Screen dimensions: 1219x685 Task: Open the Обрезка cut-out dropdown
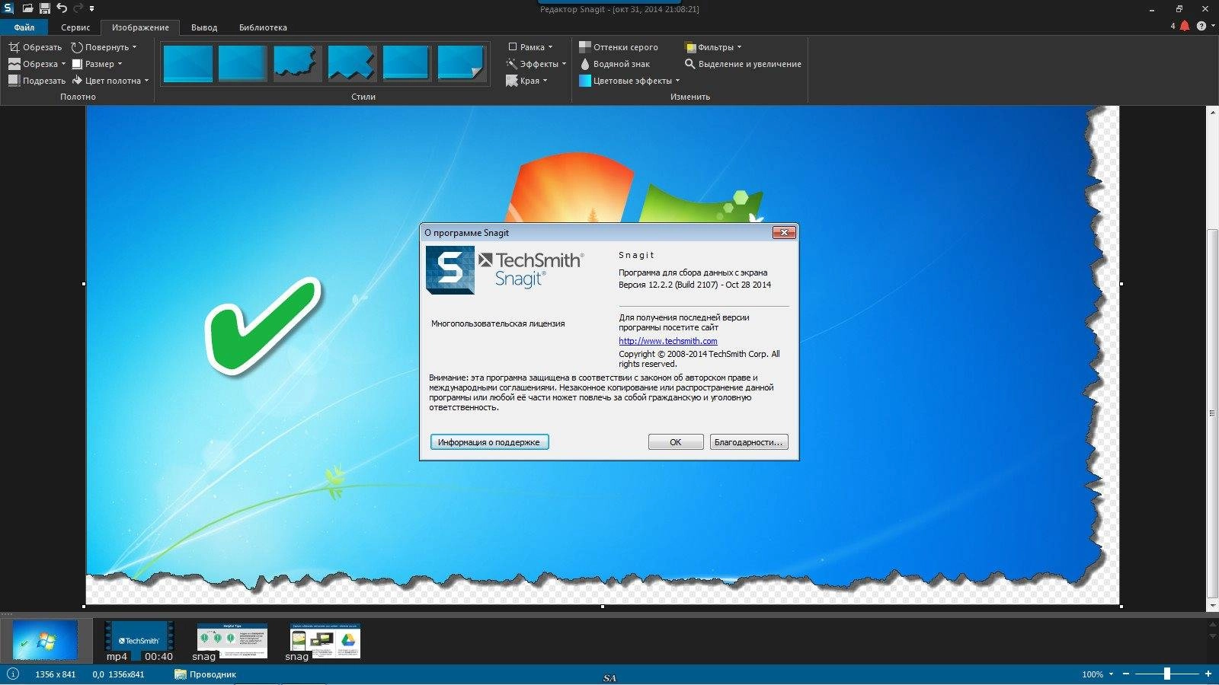click(37, 64)
